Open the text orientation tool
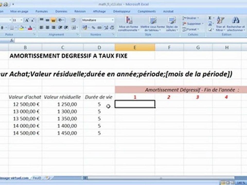 [x=61, y=20]
